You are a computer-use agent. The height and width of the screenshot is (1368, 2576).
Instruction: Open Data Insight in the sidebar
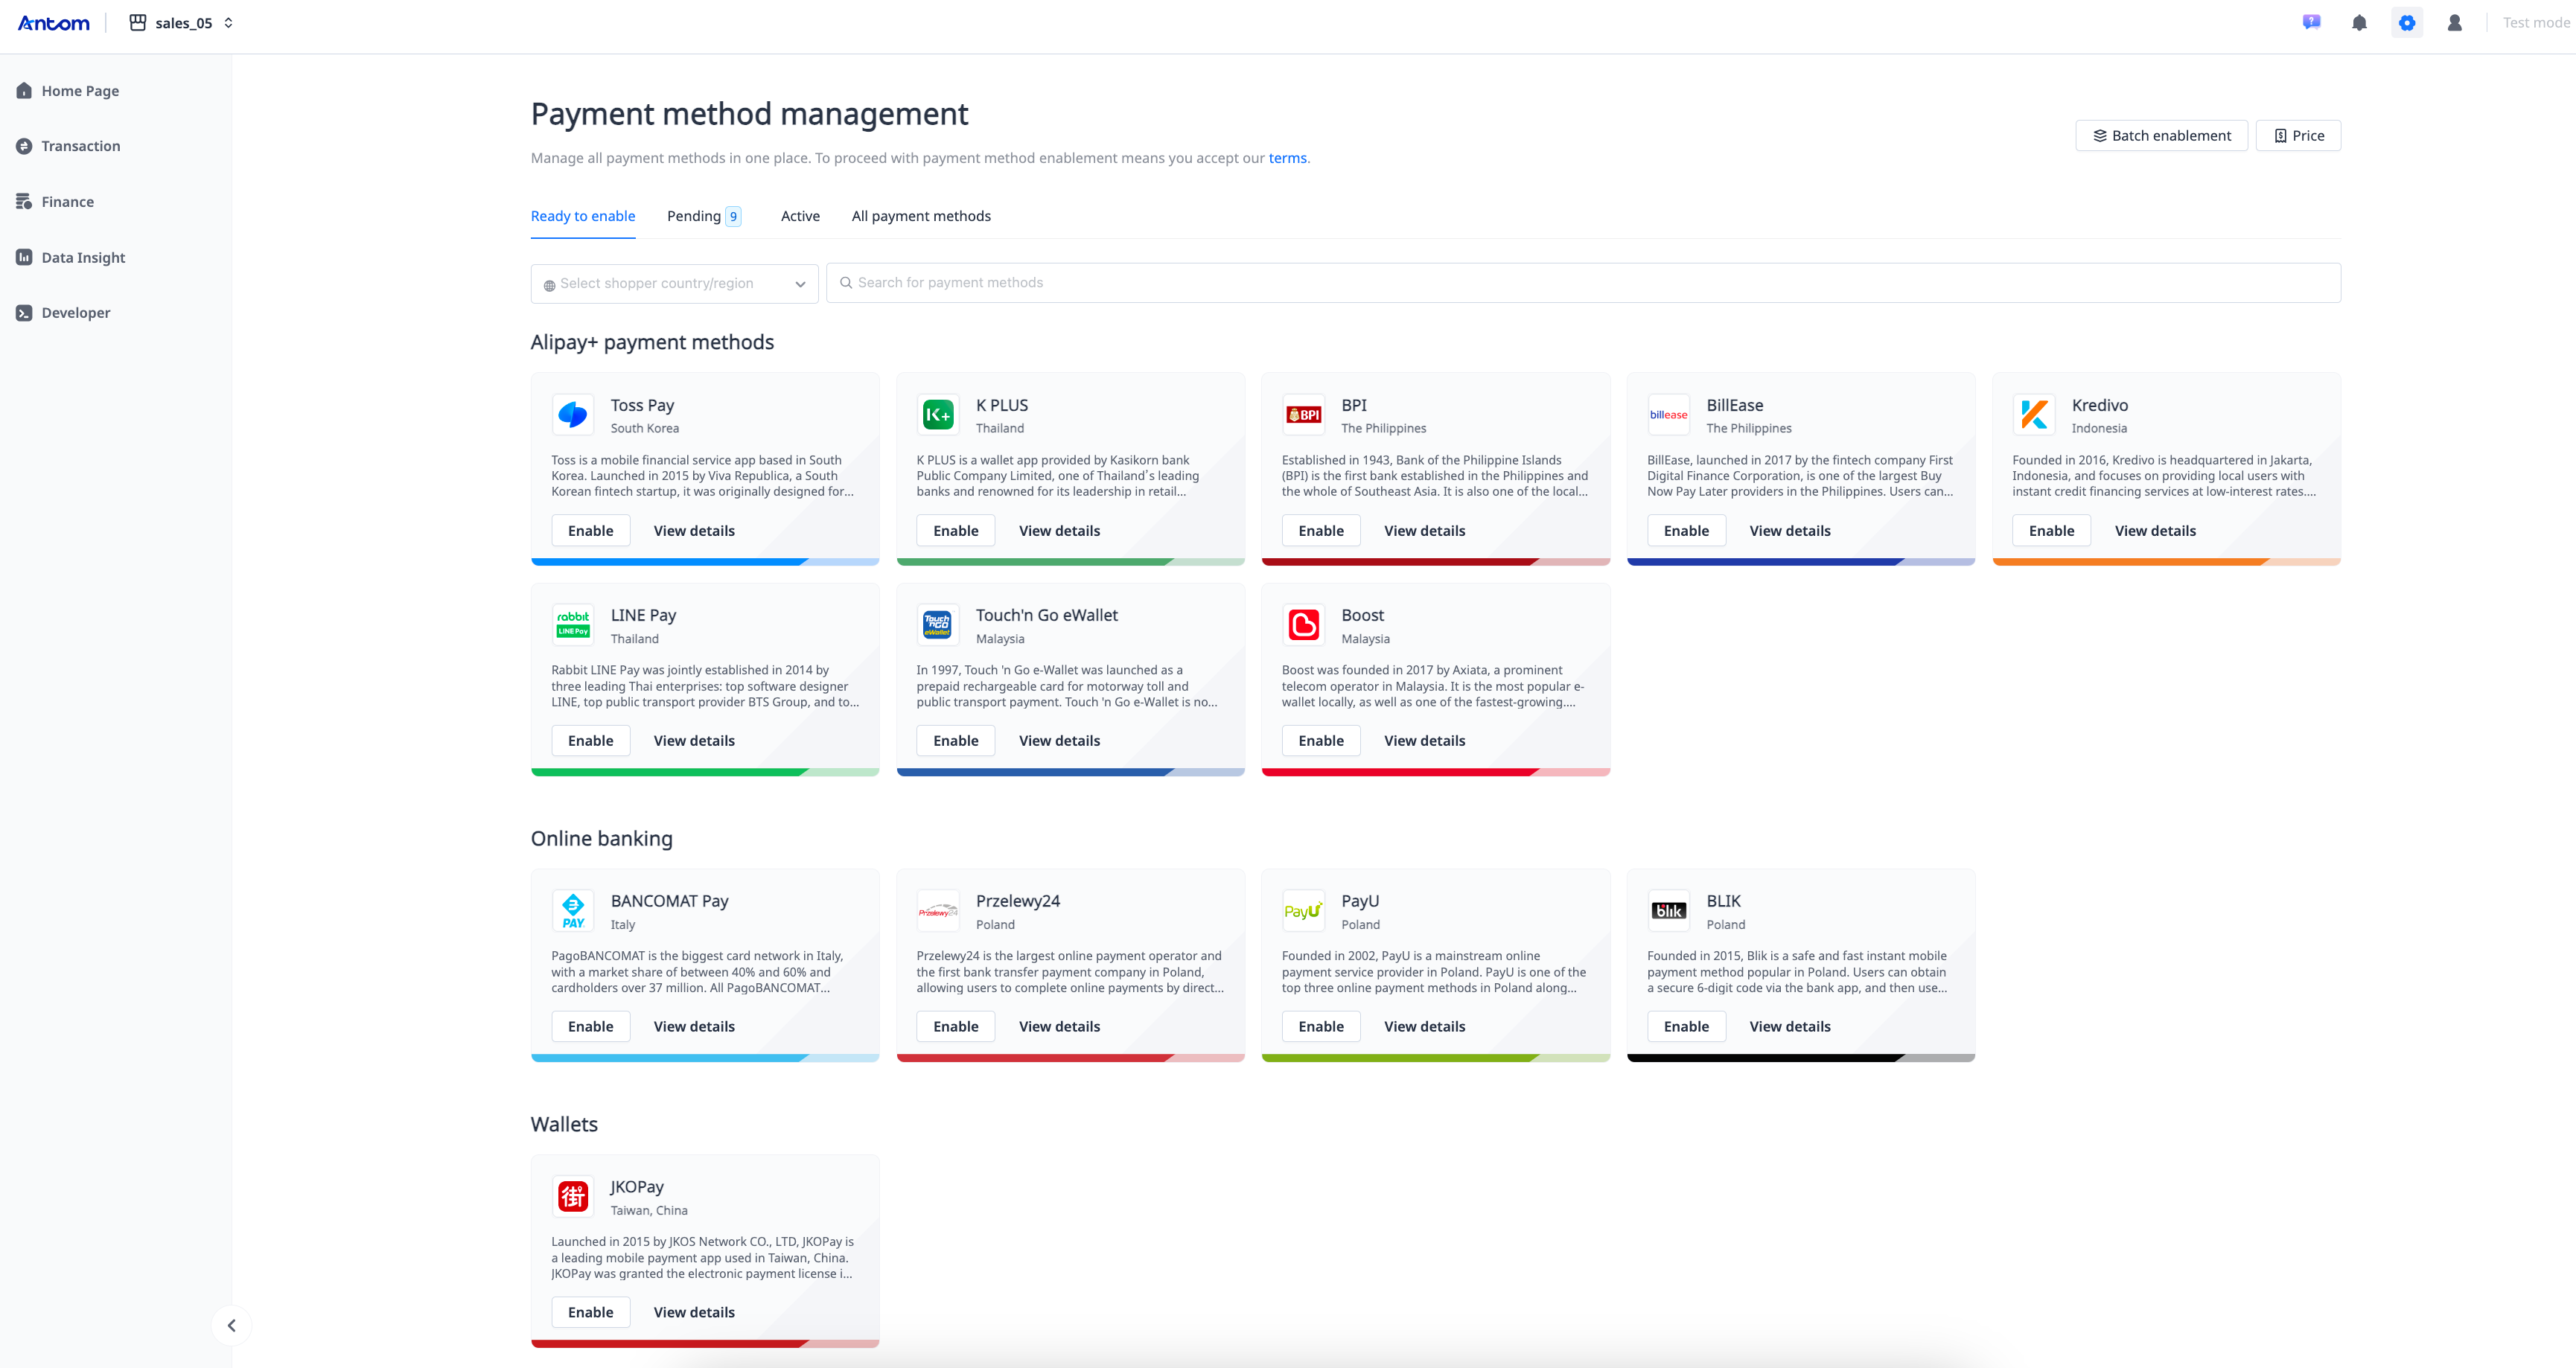pos(83,257)
